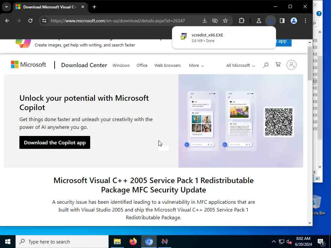Image resolution: width=331 pixels, height=248 pixels.
Task: Click the site search magnifier icon
Action: tap(266, 65)
